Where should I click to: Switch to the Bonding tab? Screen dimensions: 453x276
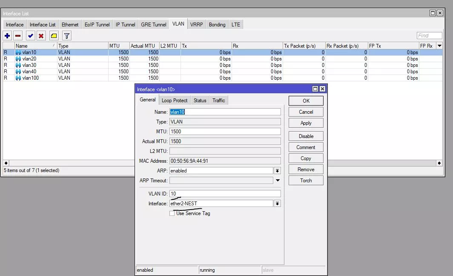pos(217,25)
